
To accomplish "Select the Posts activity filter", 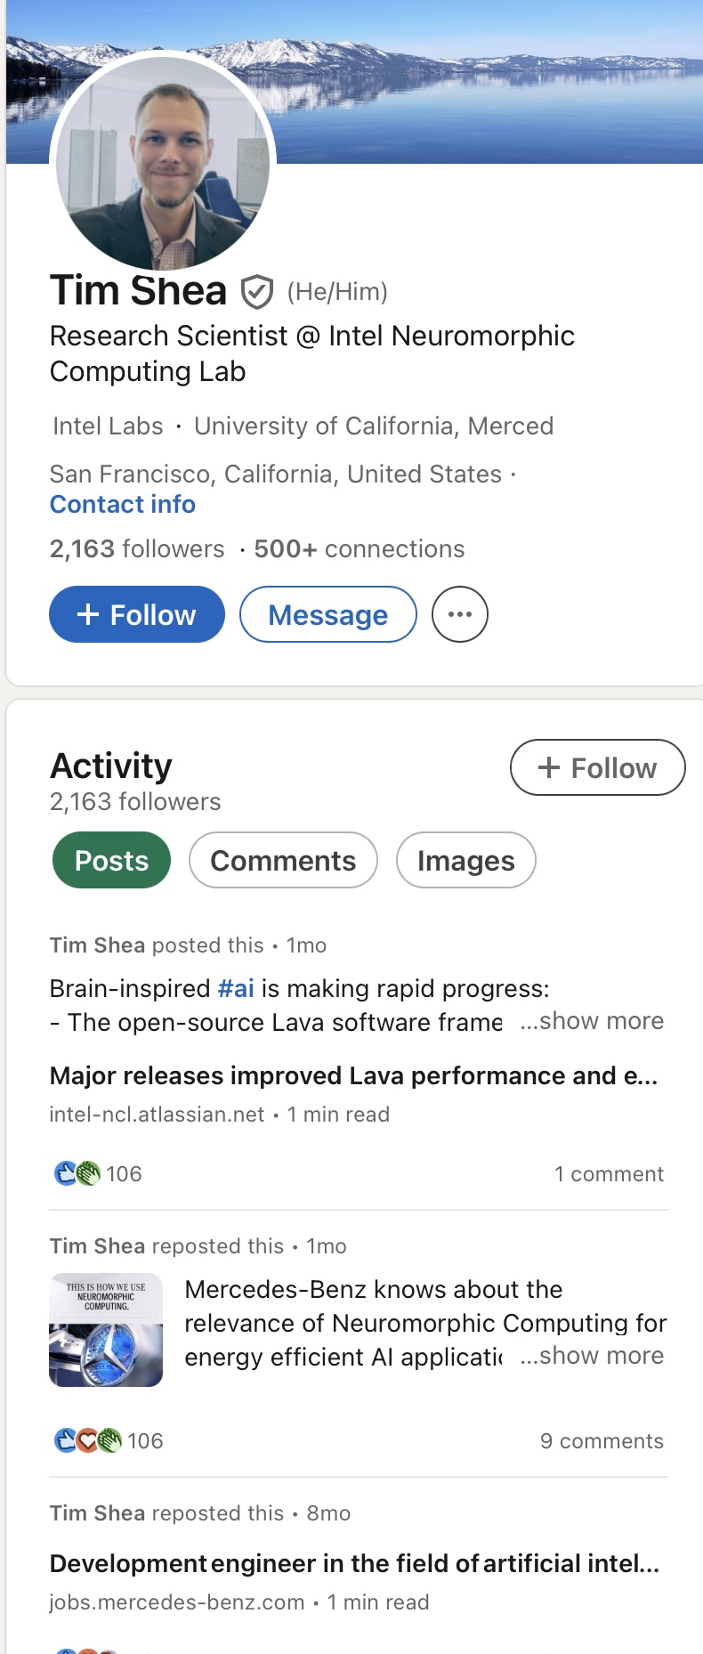I will (111, 860).
